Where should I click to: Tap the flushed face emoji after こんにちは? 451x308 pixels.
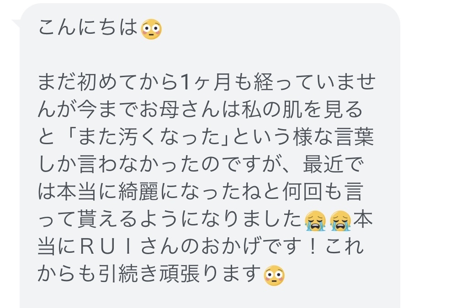pyautogui.click(x=151, y=29)
